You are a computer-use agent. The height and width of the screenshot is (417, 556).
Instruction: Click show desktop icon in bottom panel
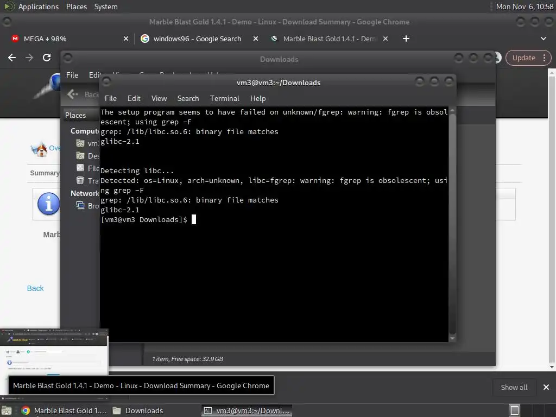pos(7,410)
